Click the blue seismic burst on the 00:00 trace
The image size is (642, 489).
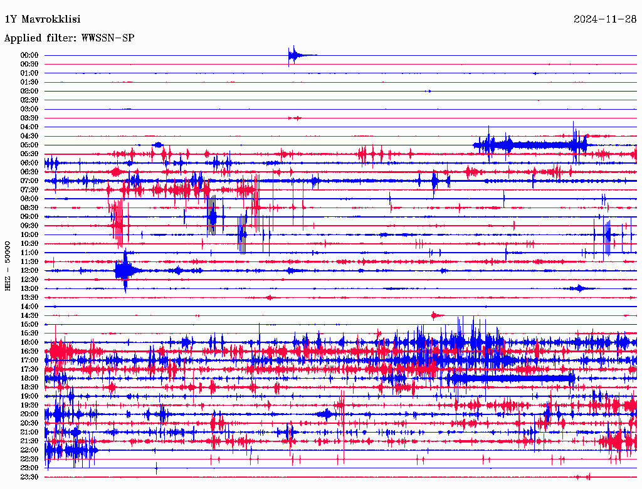(x=293, y=55)
